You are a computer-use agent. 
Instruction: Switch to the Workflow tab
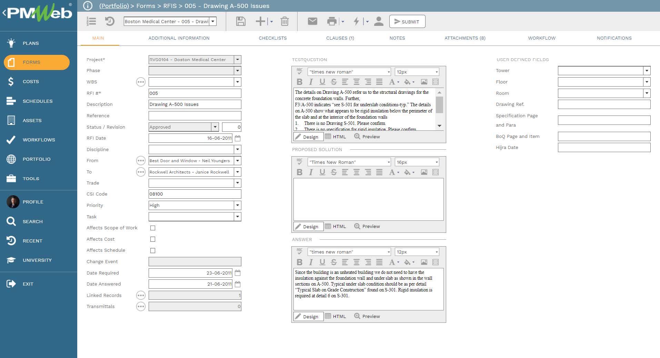(542, 38)
